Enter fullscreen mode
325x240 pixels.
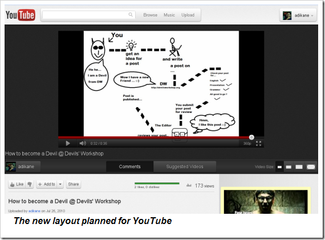coord(258,144)
